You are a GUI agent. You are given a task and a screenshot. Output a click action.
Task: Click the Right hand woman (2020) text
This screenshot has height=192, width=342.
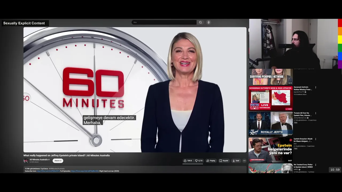(109, 171)
